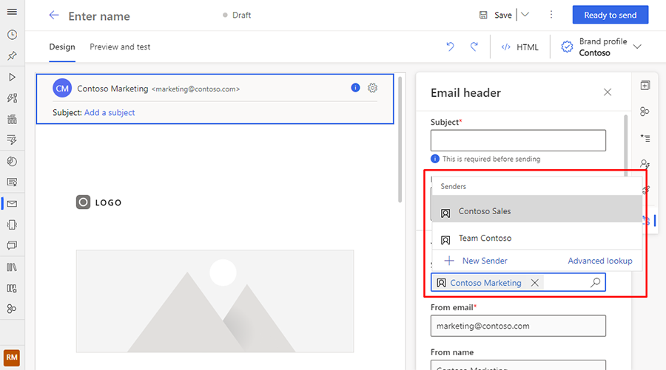Open the journeys branching sidebar icon
The height and width of the screenshot is (370, 666).
(12, 98)
